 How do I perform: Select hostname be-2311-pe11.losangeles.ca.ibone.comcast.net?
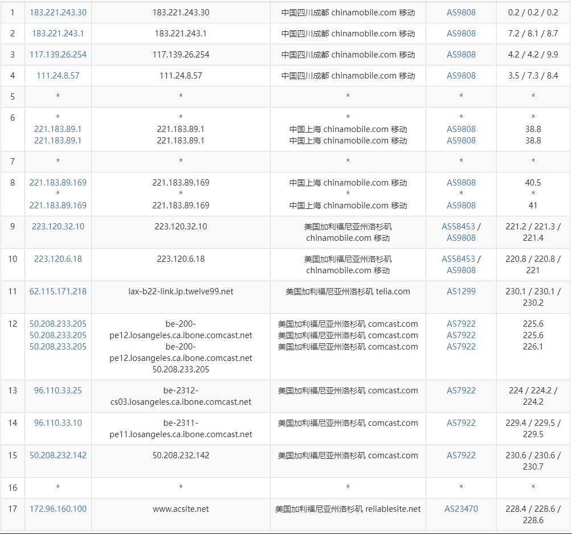click(x=181, y=429)
